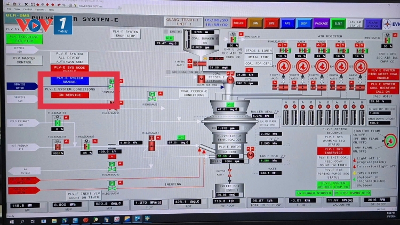The height and width of the screenshot is (225, 400).
Task: Select green valve 11BDH65AA251
Action: click(x=152, y=97)
